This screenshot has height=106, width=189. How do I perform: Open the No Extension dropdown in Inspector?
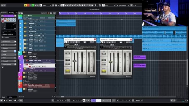[9, 37]
